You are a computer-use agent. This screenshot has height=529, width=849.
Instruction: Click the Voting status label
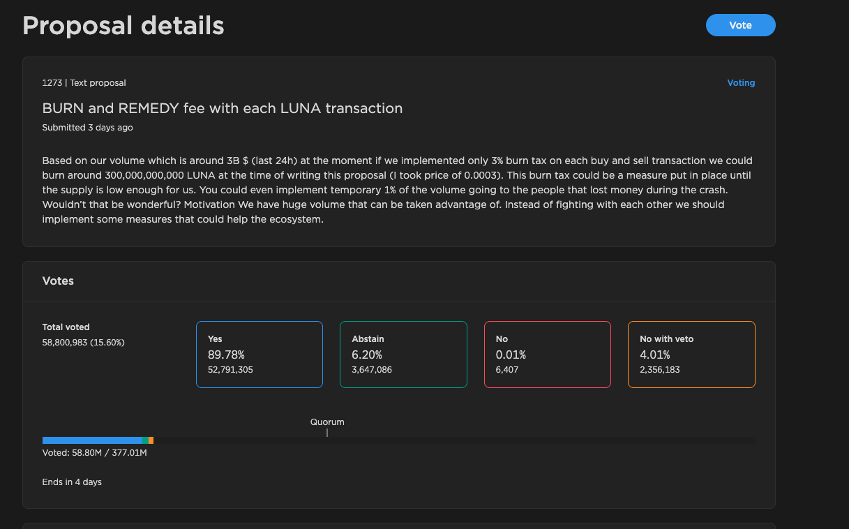(741, 82)
